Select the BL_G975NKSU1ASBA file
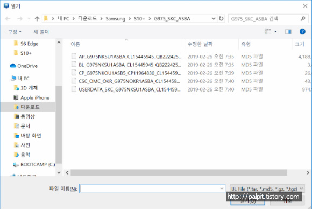 (x=130, y=65)
